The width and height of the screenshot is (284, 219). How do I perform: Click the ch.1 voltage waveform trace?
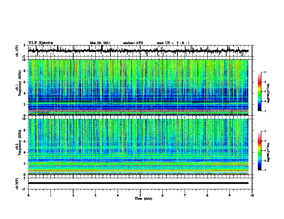[x=138, y=51]
